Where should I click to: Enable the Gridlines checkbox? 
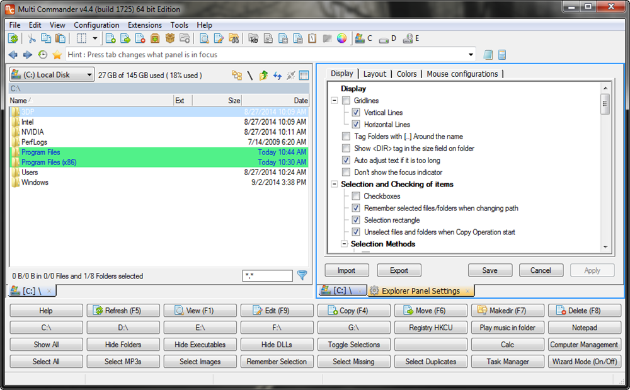pyautogui.click(x=346, y=100)
